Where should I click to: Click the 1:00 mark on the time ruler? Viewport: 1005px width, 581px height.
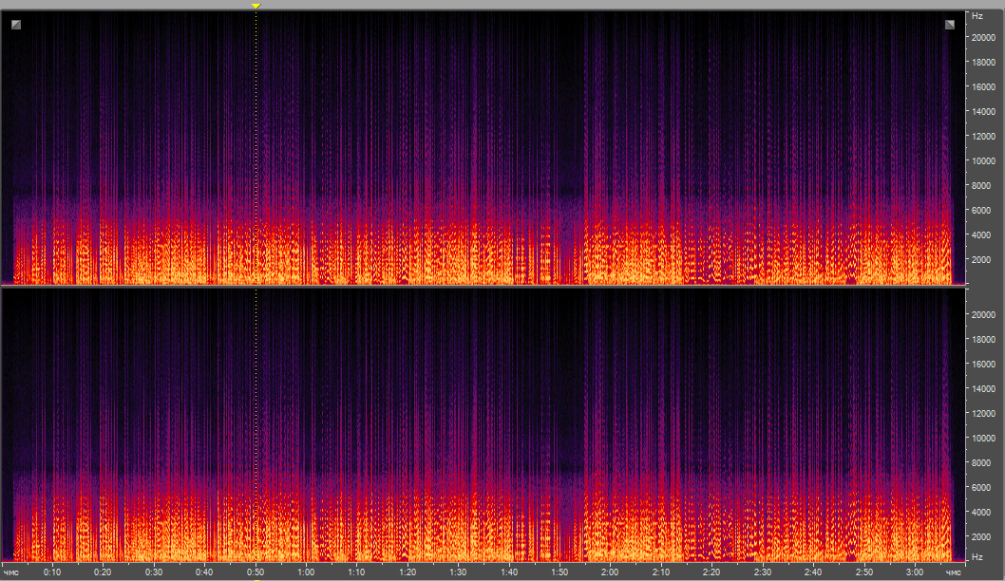point(306,572)
